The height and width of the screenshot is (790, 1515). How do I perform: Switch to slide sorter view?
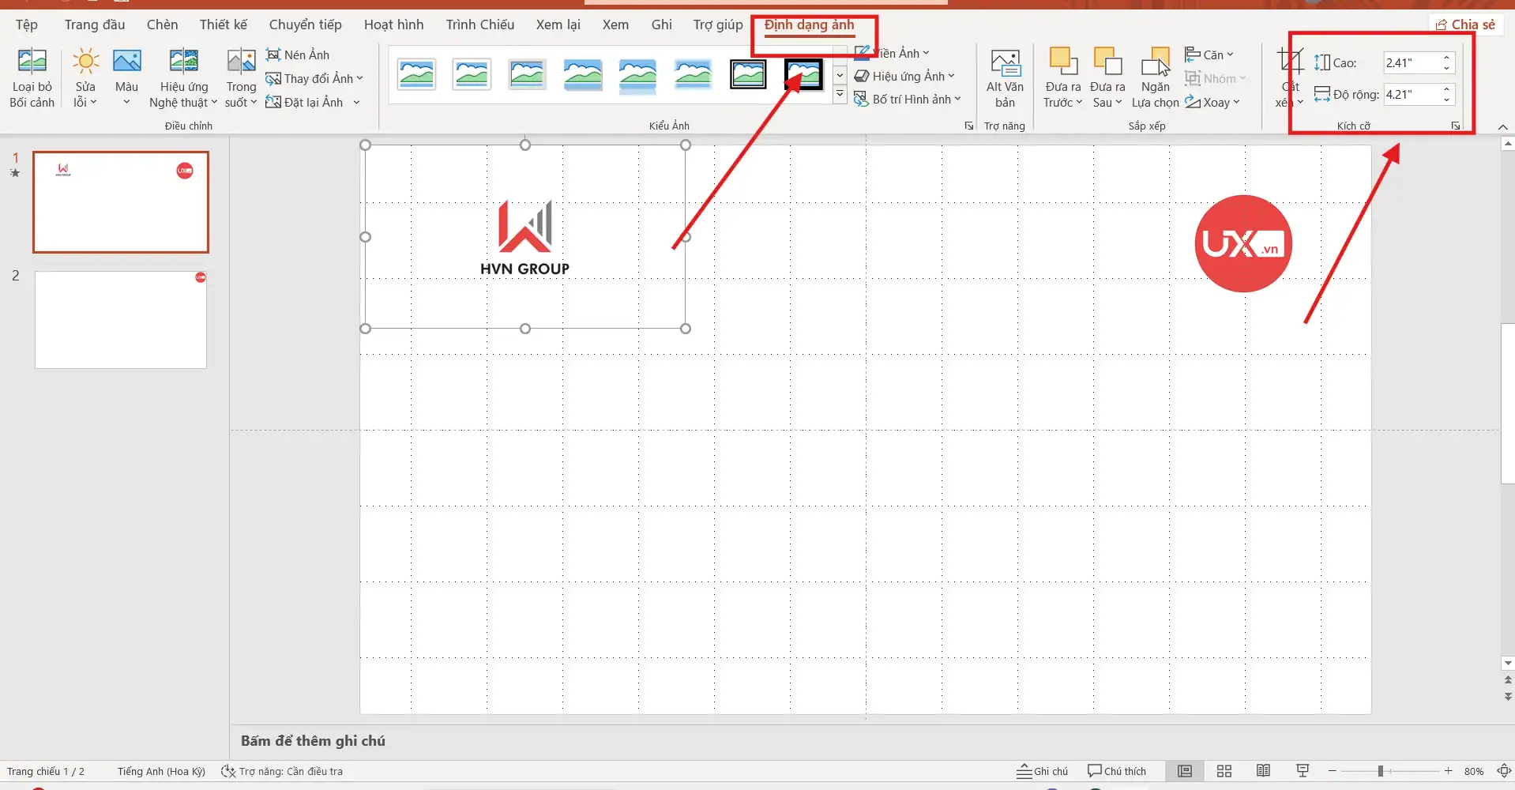(x=1224, y=771)
